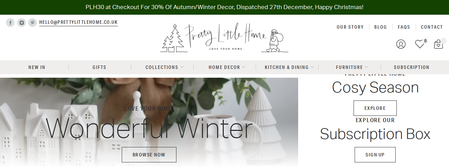Click the Pretty Little Home logo
This screenshot has height=168, width=449.
point(224,38)
